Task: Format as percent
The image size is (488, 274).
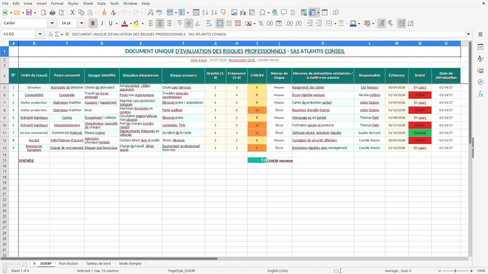Action: coord(261,24)
